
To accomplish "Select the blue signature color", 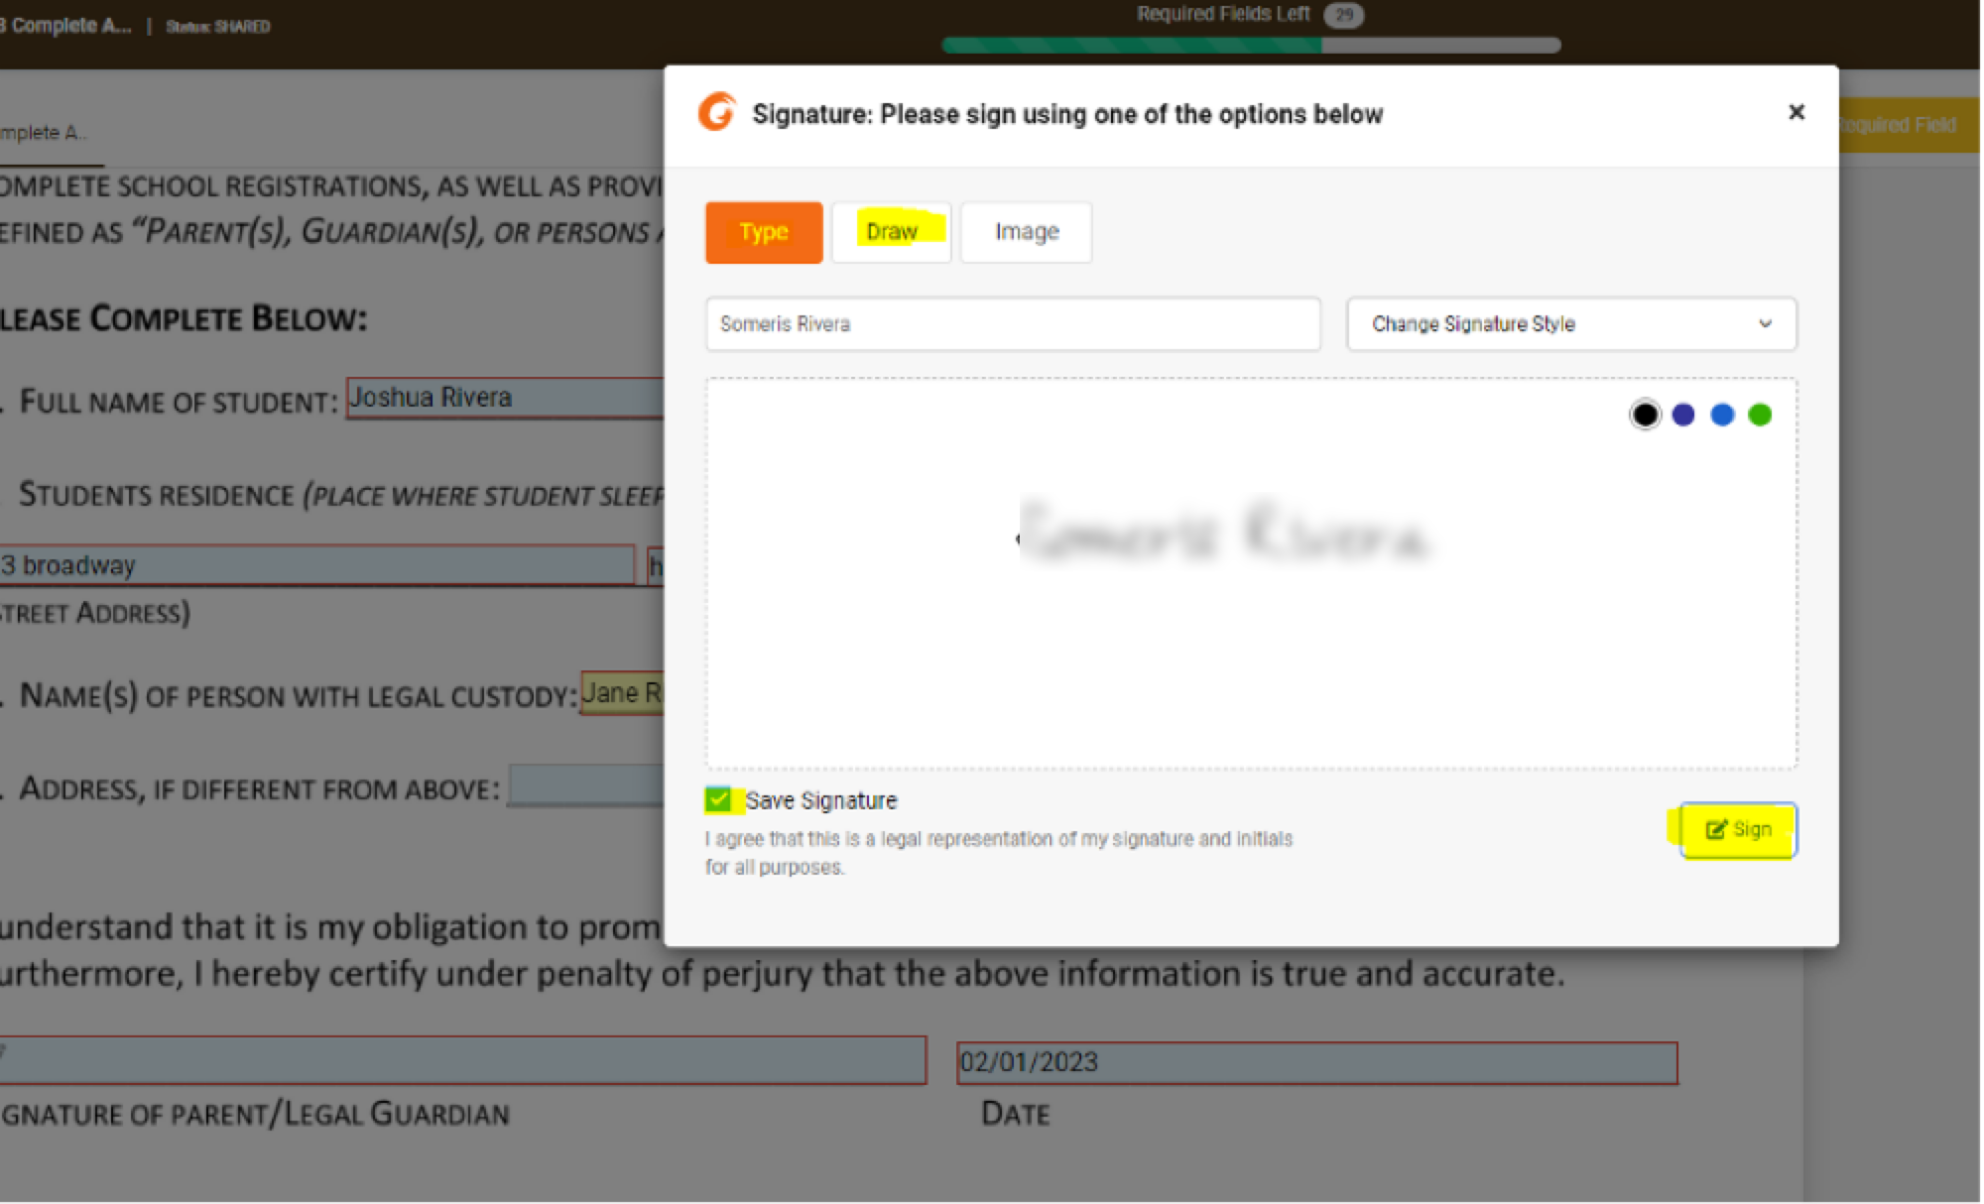I will coord(1722,415).
